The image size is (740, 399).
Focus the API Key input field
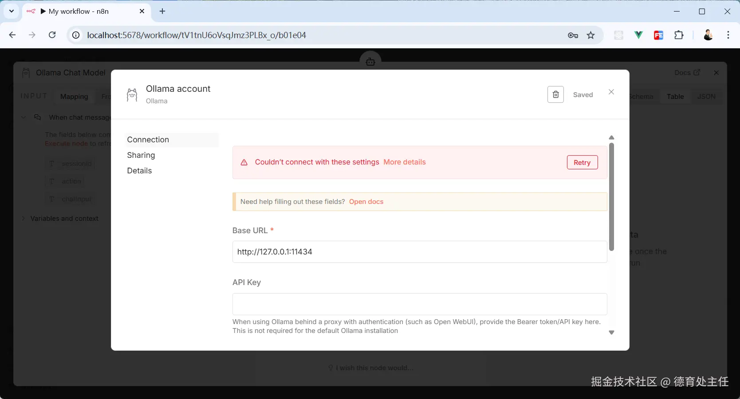click(x=420, y=304)
